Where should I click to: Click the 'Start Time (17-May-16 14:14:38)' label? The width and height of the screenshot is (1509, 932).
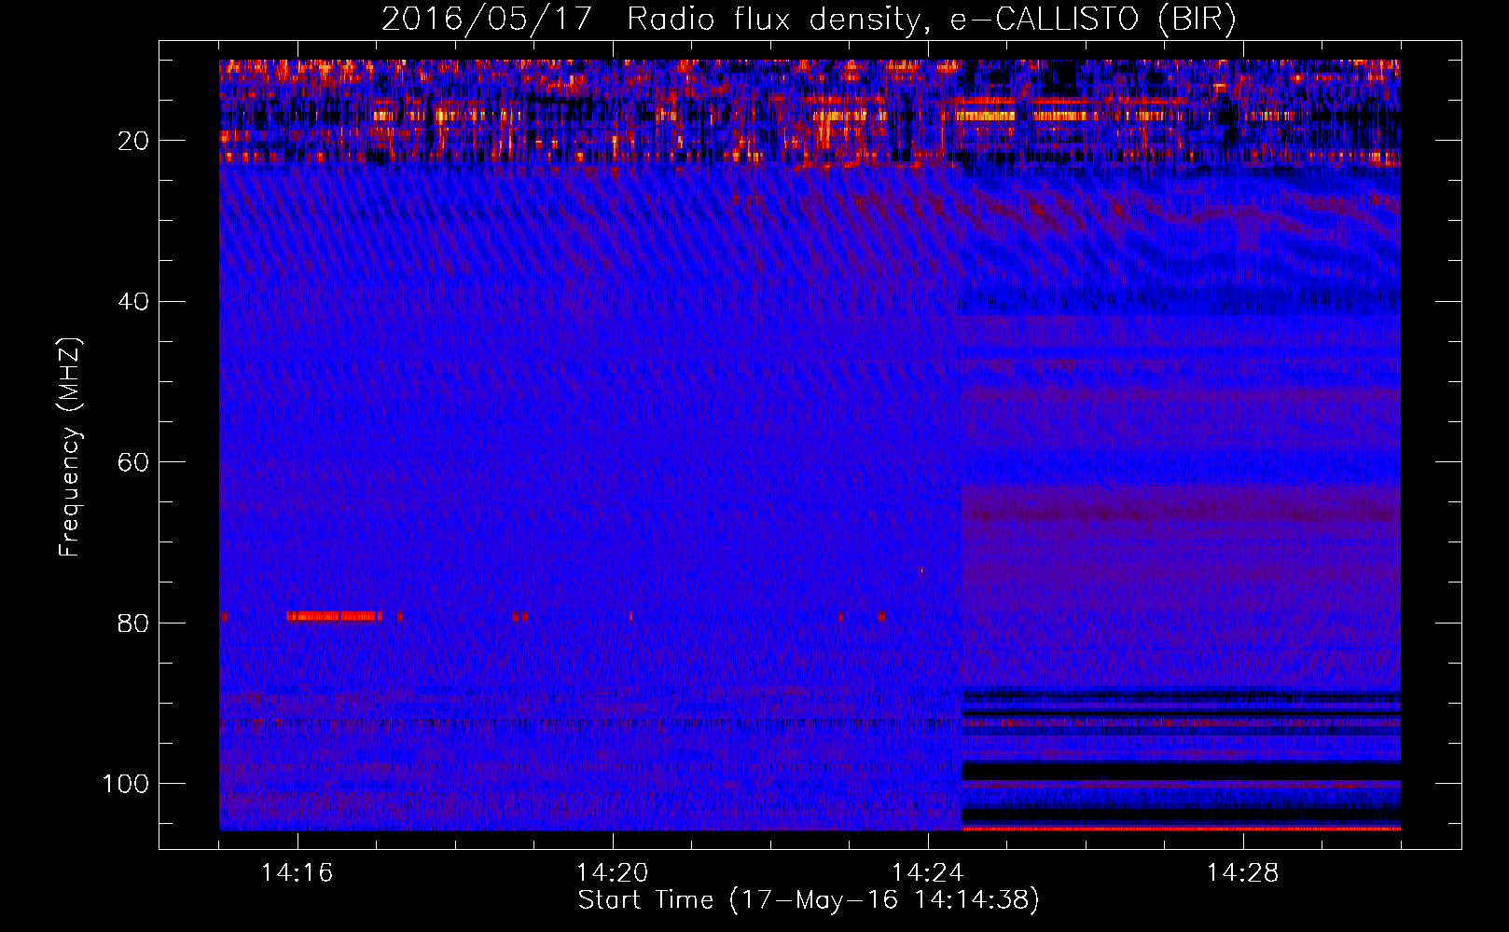(x=809, y=900)
